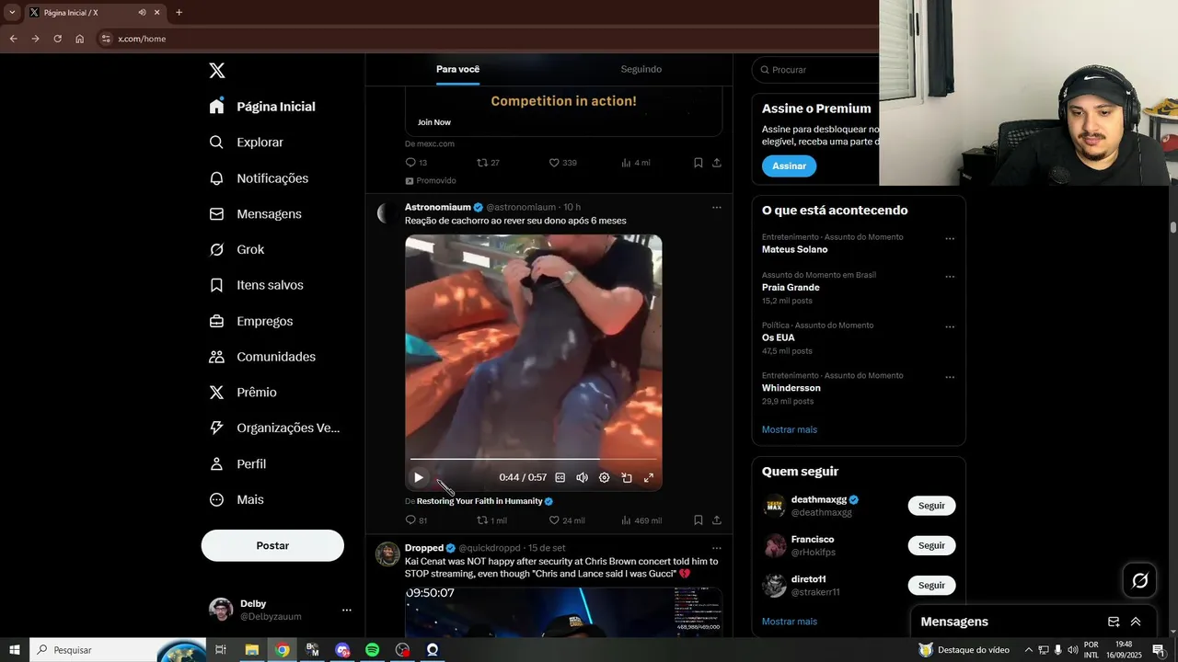The height and width of the screenshot is (662, 1178).
Task: Open Organizações Verificadas in sidebar
Action: tap(274, 428)
